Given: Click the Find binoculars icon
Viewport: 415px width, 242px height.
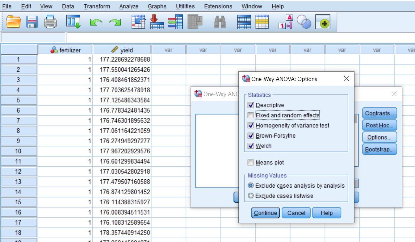Looking at the screenshot, I should 220,23.
